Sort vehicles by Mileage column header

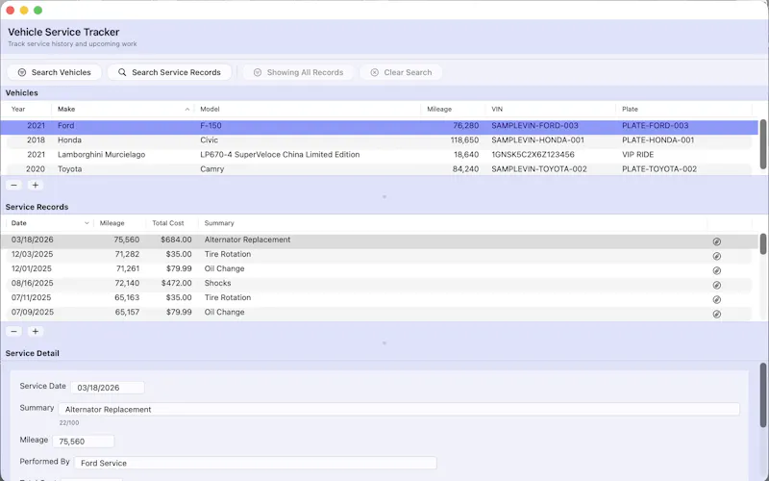pyautogui.click(x=453, y=109)
